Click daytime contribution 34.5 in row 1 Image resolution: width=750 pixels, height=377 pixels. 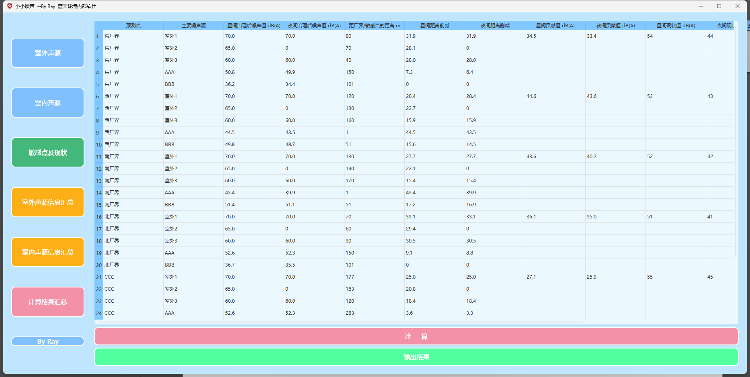[x=555, y=36]
